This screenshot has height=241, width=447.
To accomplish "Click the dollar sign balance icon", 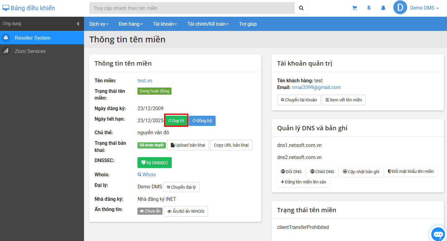I will point(369,8).
